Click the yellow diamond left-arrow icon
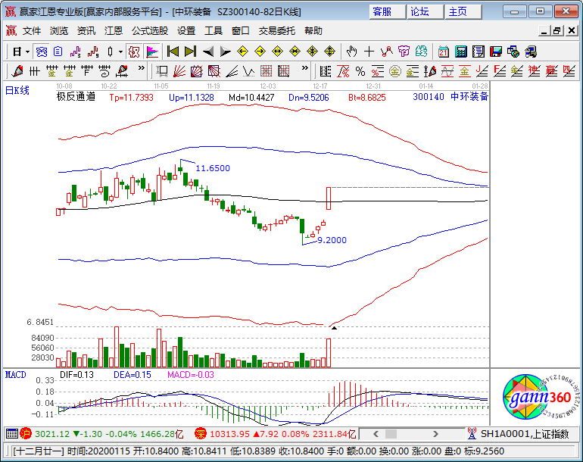The height and width of the screenshot is (462, 583). coord(242,52)
